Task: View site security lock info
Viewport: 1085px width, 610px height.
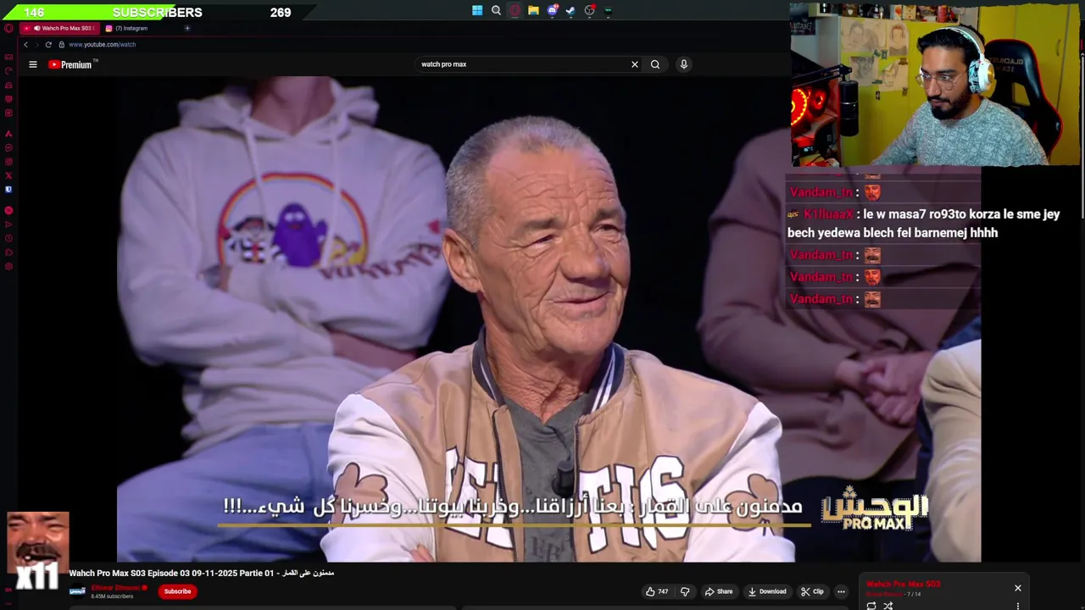Action: [61, 44]
